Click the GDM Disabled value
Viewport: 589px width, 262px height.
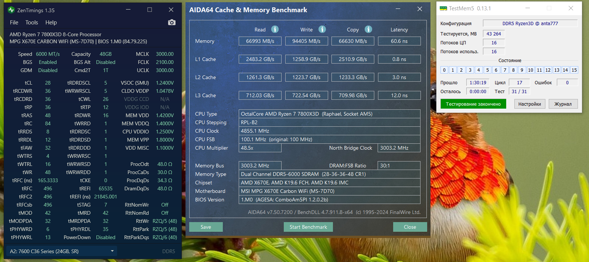tap(48, 70)
